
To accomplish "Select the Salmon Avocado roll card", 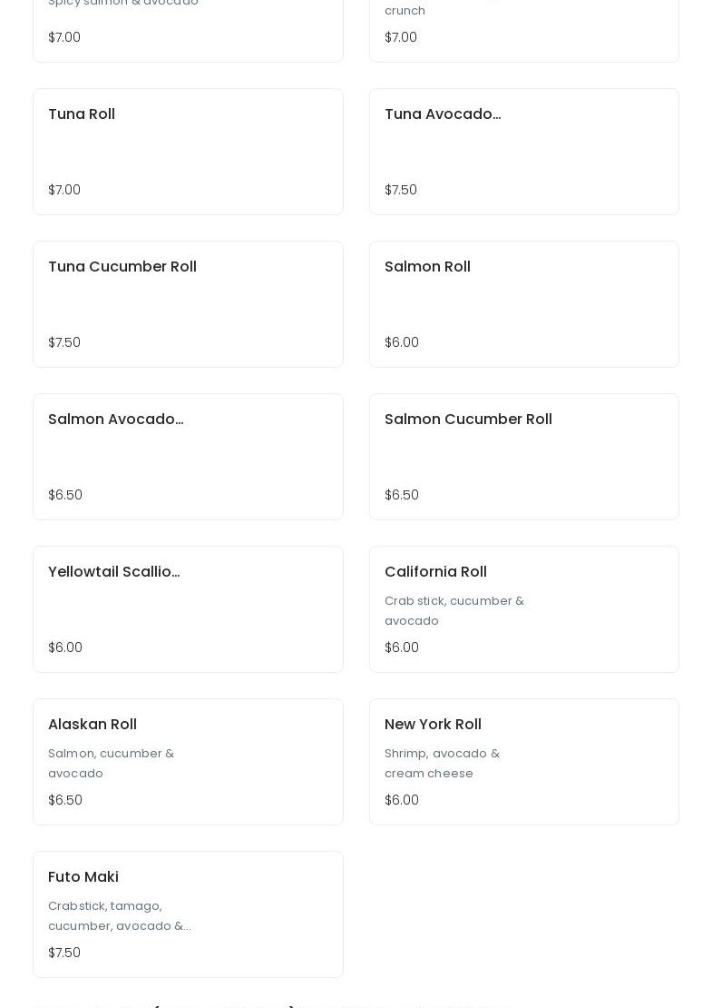I will (x=188, y=457).
